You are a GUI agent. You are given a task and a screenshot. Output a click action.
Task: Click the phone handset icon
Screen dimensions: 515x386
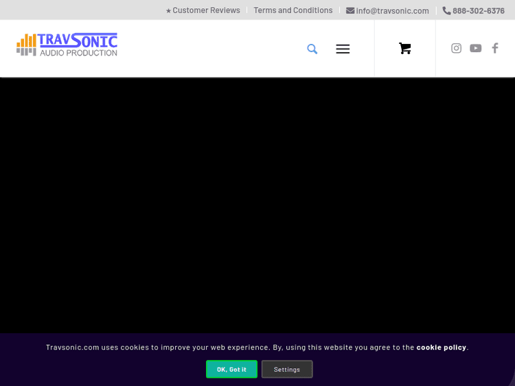coord(446,10)
